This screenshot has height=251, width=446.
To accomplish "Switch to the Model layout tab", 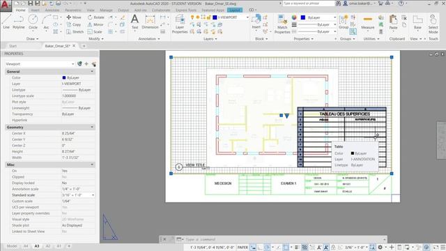I will pyautogui.click(x=12, y=246).
